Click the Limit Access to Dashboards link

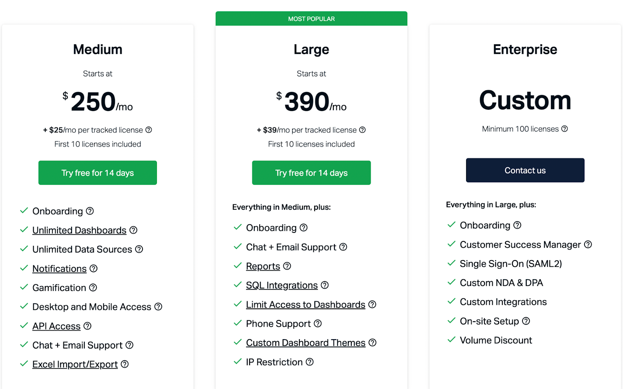(306, 305)
